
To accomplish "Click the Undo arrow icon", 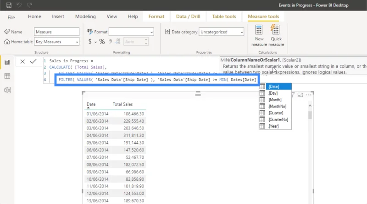I will [19, 5].
